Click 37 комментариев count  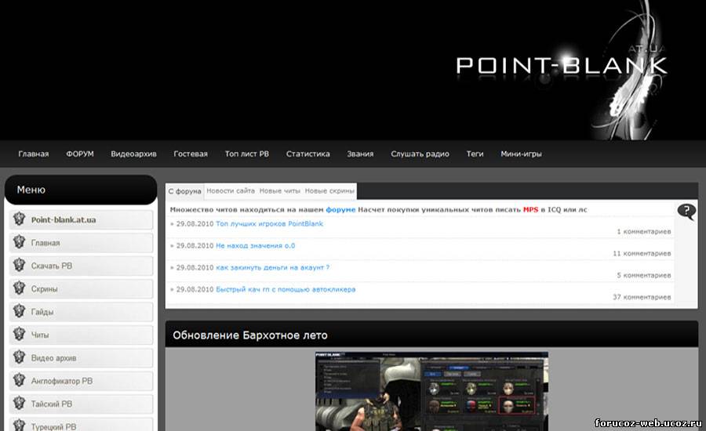[642, 297]
